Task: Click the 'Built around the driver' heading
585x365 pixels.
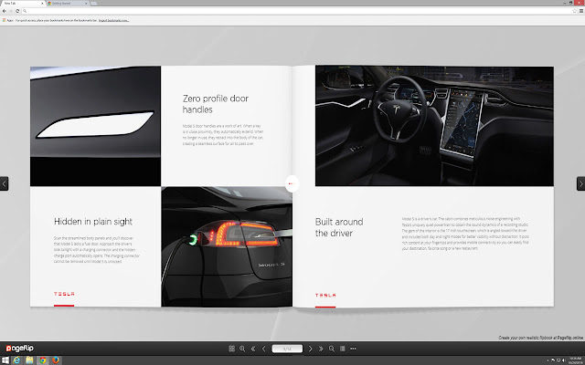Action: [339, 227]
